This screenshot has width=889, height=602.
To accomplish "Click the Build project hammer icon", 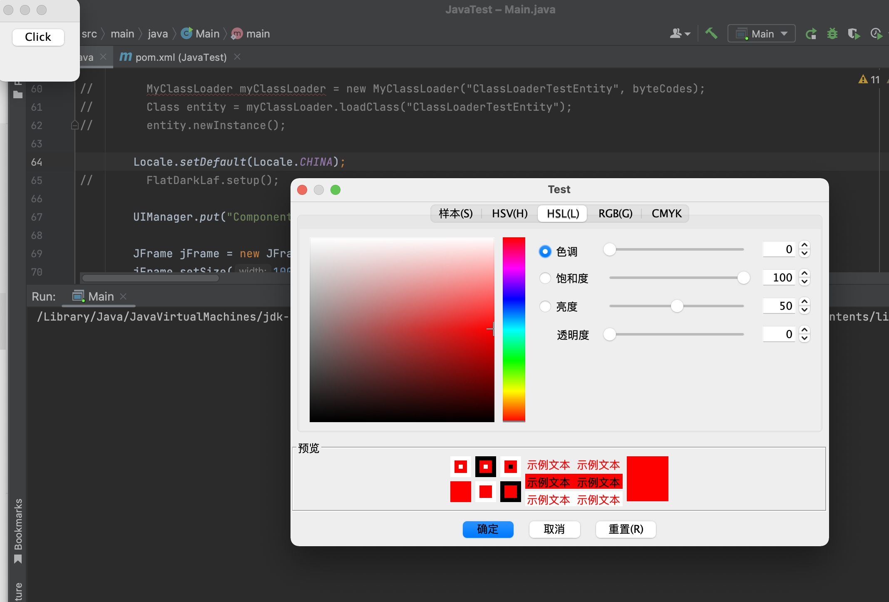I will point(711,33).
